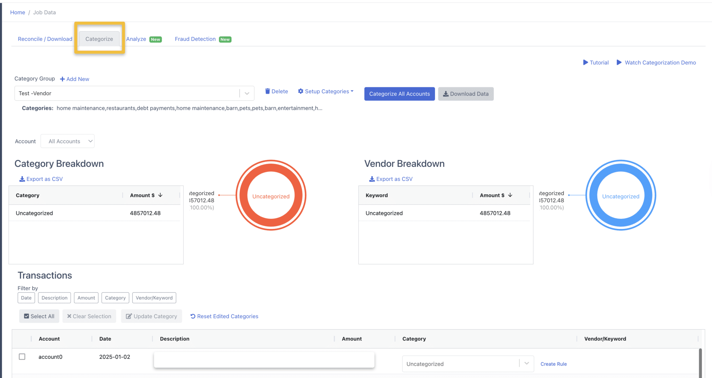
Task: Export Vendor Breakdown as CSV
Action: point(394,179)
